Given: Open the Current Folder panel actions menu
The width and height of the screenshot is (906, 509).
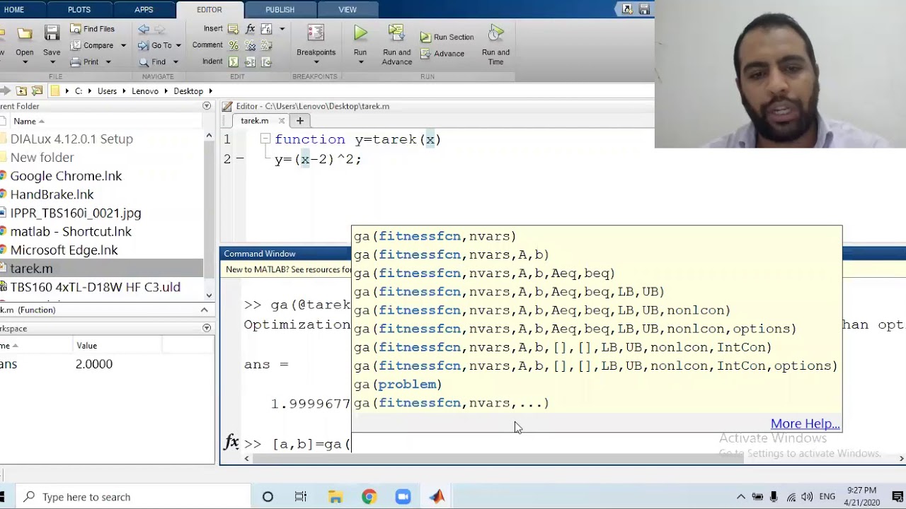Looking at the screenshot, I should tap(207, 106).
